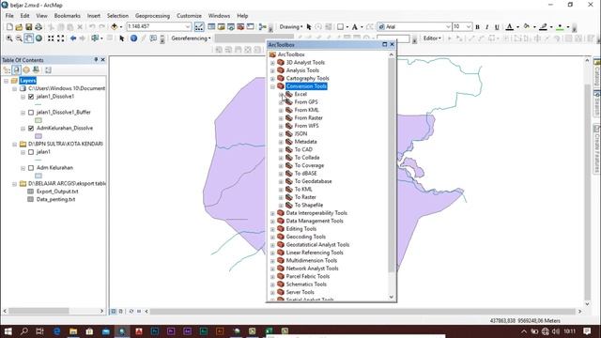
Task: Click the AdmKelurahan_Dissolve purple symbol swatch
Action: coord(39,136)
